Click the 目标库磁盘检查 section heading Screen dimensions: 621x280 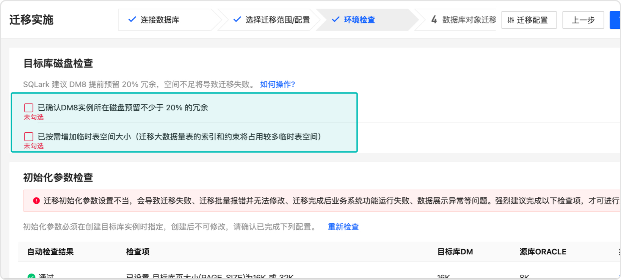click(58, 63)
